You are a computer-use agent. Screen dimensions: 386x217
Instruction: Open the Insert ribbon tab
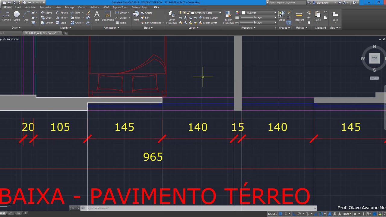pyautogui.click(x=18, y=7)
